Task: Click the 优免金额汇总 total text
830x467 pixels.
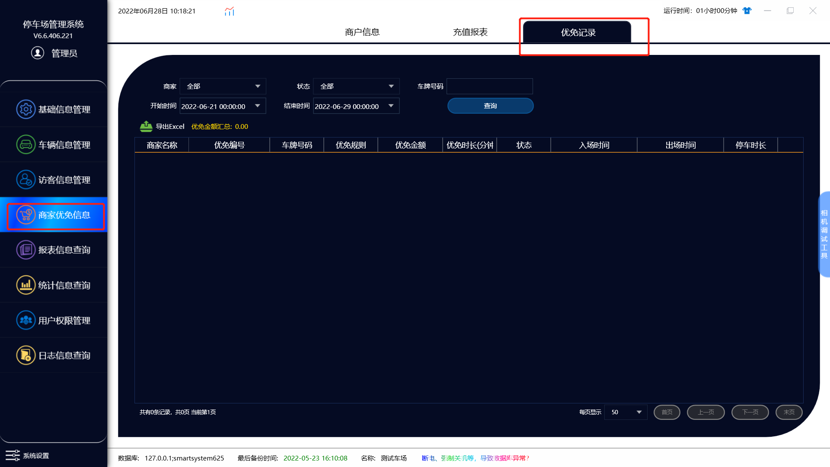Action: coord(220,126)
